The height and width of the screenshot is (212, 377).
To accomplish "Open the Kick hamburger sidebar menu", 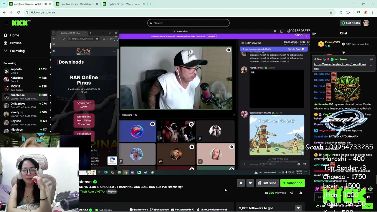I will pos(6,23).
